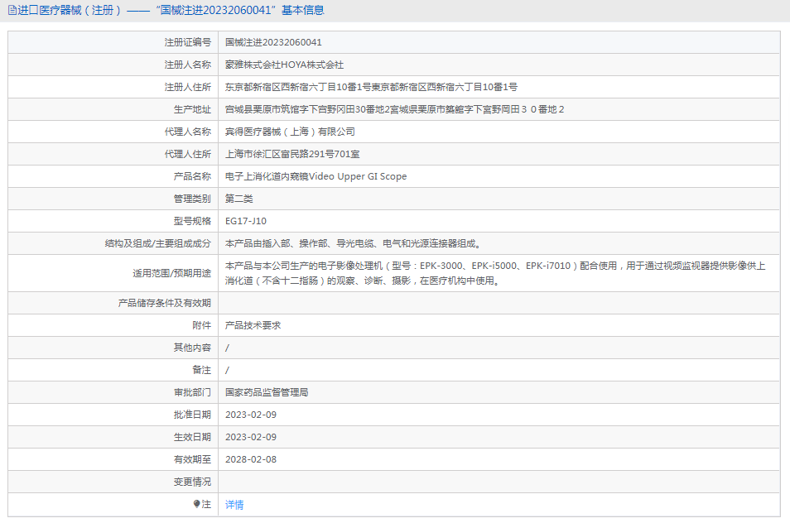Viewport: 790px width, 523px height.
Task: Click the document icon beside the page title
Action: coord(12,10)
